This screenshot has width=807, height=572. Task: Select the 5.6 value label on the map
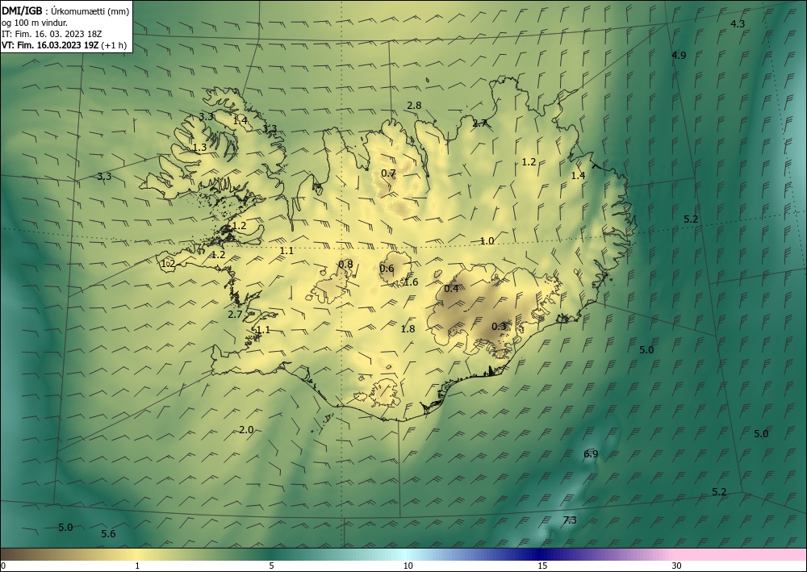108,533
